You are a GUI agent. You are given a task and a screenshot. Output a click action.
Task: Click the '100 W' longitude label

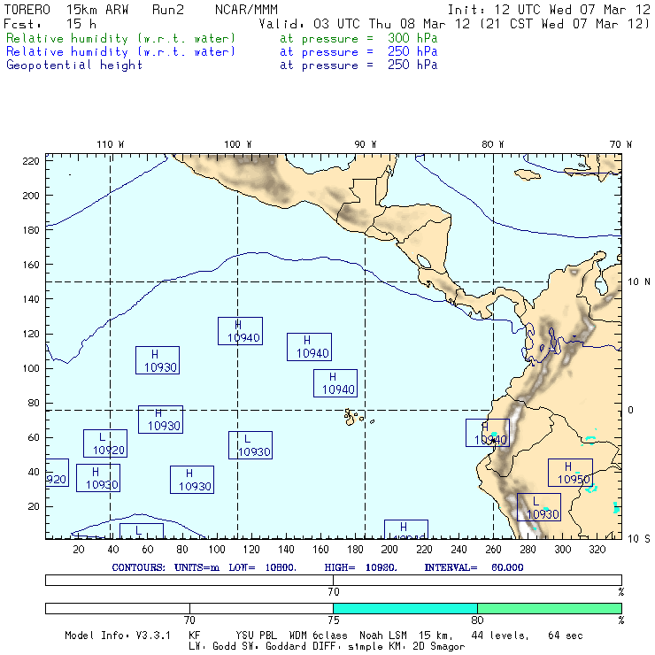pos(238,144)
